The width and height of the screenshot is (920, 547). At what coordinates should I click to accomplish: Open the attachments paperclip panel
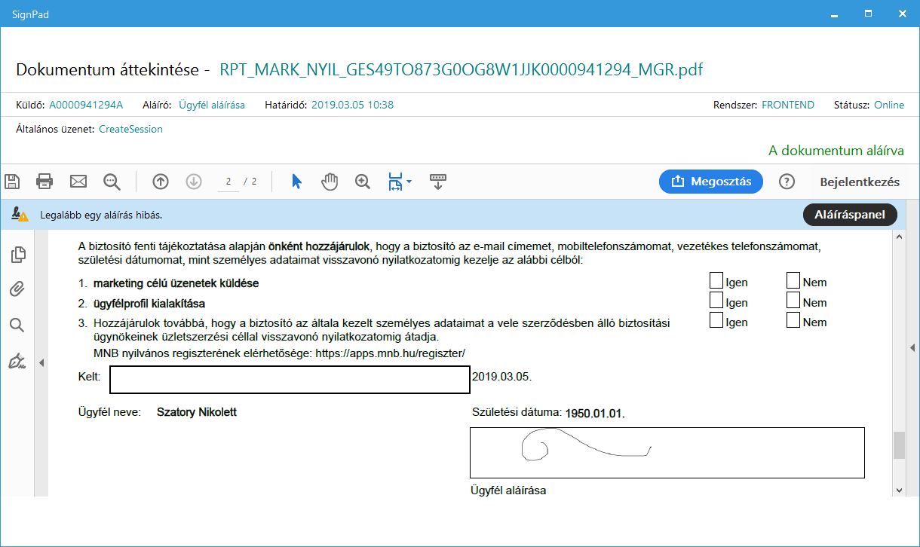tap(17, 289)
